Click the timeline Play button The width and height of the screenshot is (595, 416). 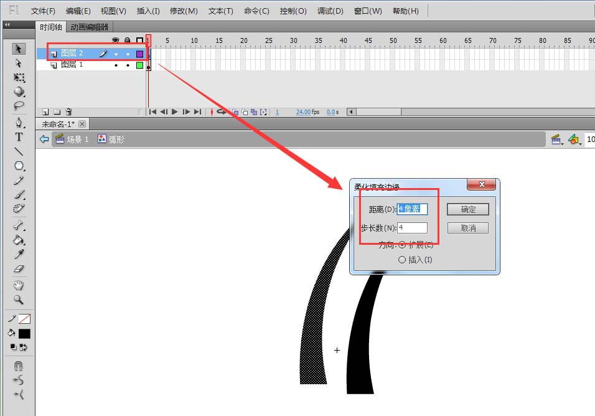click(174, 111)
